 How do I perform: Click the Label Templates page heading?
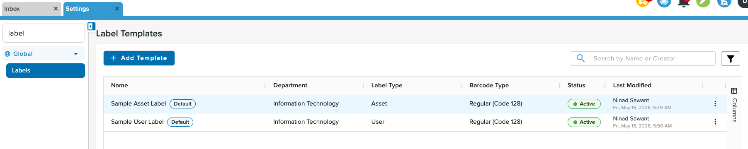pyautogui.click(x=129, y=34)
